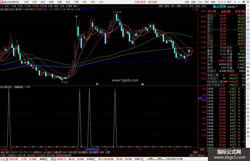Viewport: 250px width, 161px height.
Task: Open the 设置 indicator settings
Action: click(108, 152)
